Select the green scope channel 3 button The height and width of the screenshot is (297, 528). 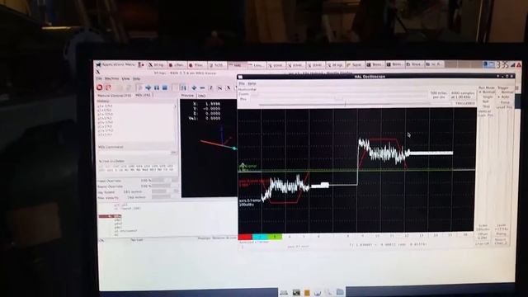click(275, 237)
